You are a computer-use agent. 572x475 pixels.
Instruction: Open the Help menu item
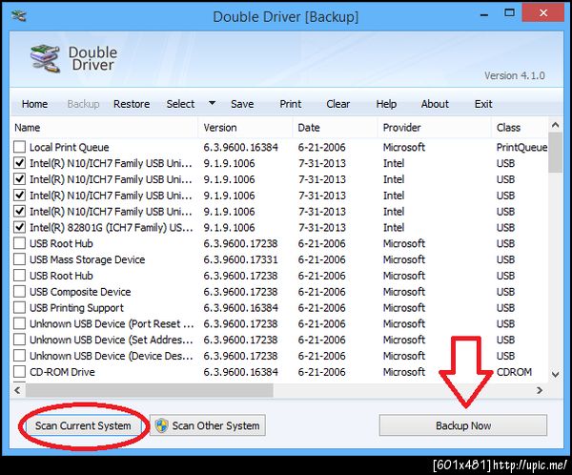386,104
